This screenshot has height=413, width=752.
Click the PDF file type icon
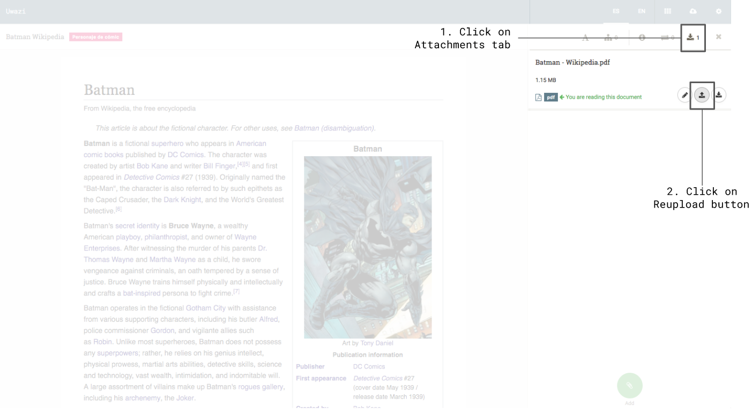[539, 97]
